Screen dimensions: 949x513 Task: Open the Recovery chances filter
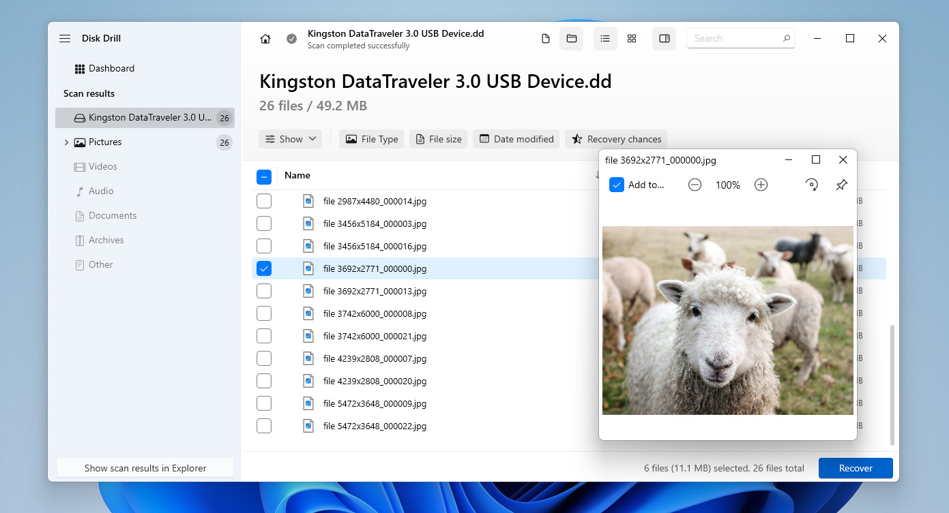tap(616, 139)
